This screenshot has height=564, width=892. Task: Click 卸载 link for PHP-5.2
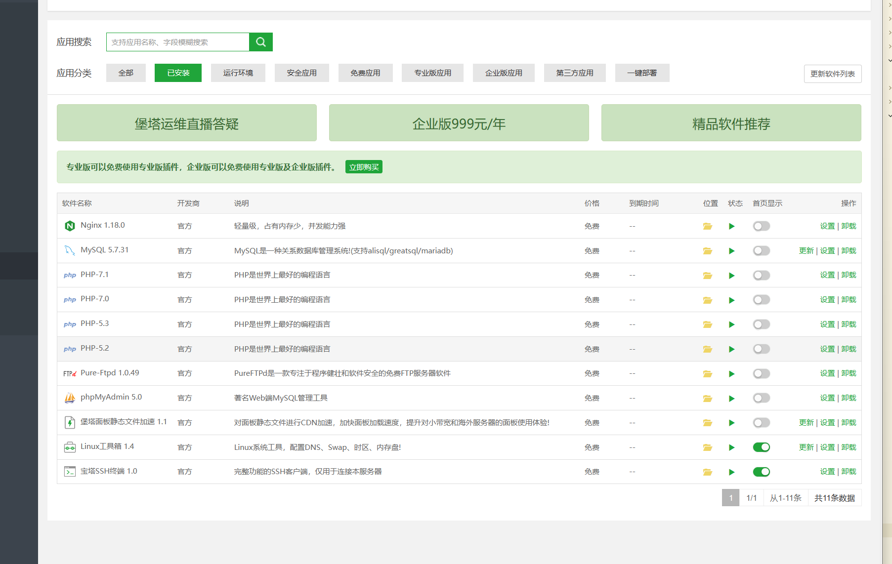click(849, 349)
